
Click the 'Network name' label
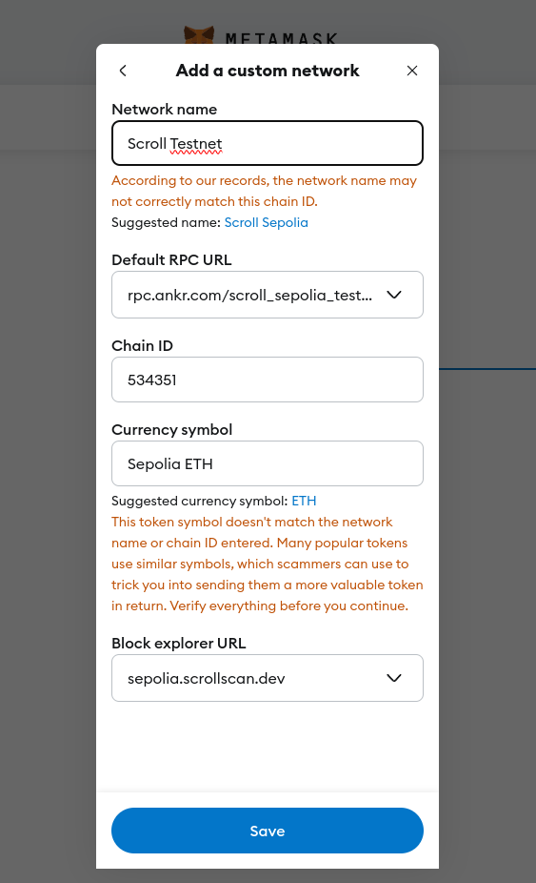click(165, 110)
